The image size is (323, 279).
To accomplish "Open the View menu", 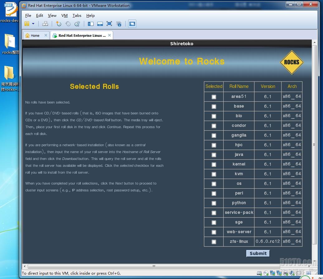I will click(52, 16).
